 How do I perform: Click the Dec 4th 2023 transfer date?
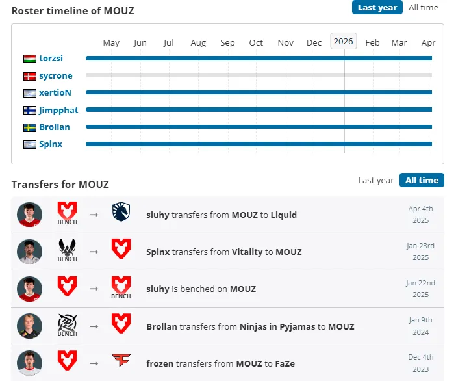pyautogui.click(x=420, y=363)
